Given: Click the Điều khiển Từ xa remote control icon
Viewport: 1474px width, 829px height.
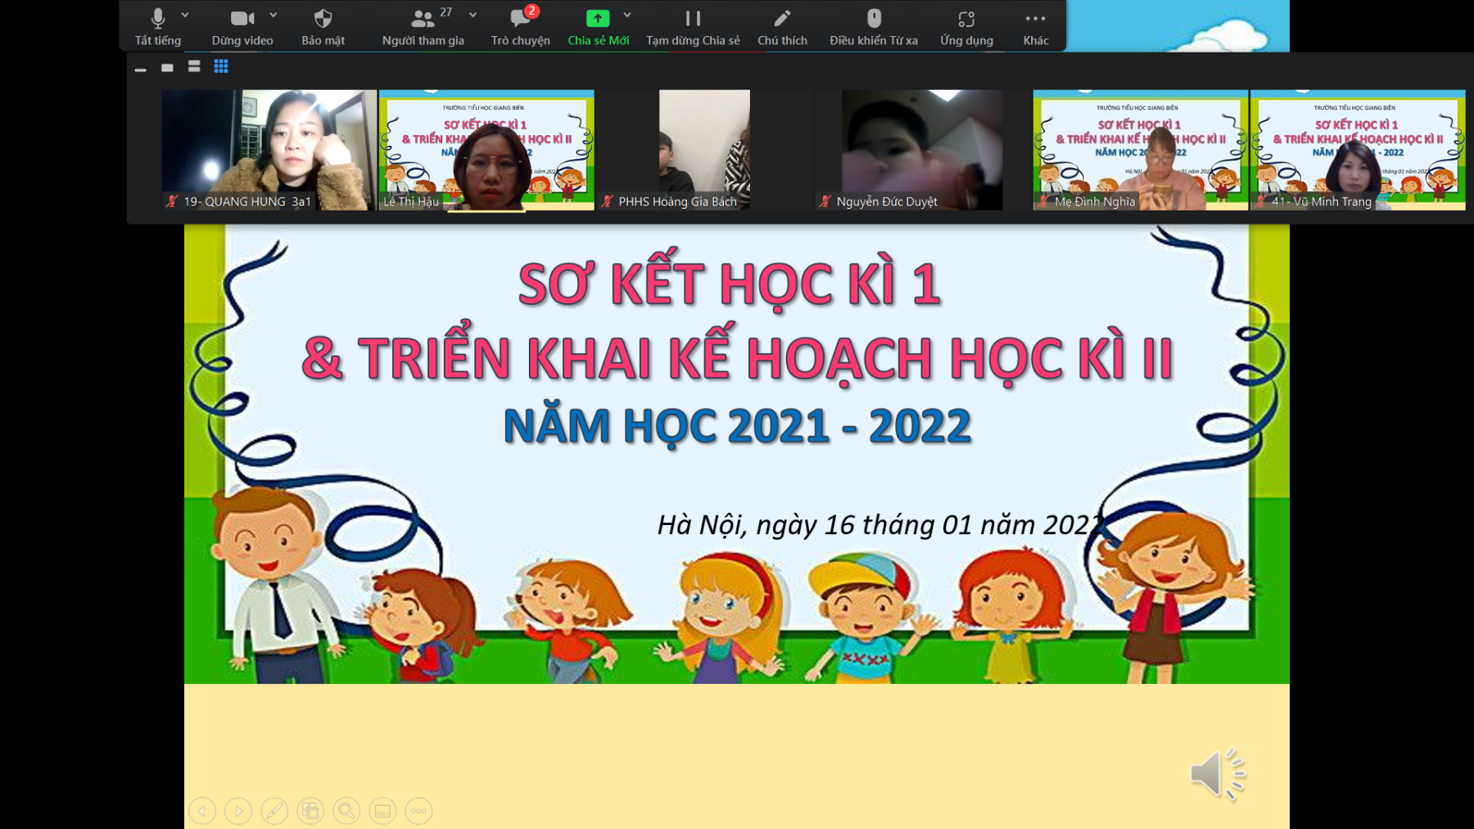Looking at the screenshot, I should (x=874, y=19).
